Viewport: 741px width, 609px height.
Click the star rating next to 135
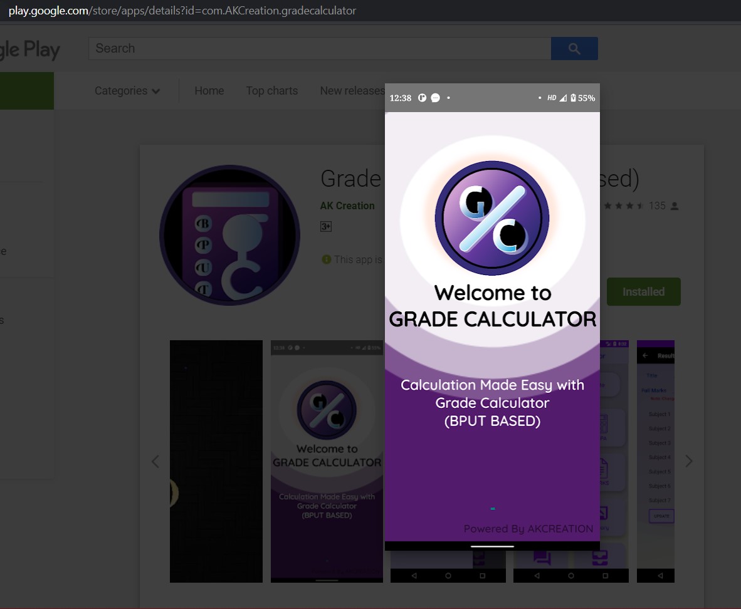(x=623, y=206)
